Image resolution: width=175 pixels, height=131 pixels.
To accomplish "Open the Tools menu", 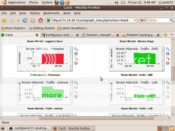I will 67,13.
